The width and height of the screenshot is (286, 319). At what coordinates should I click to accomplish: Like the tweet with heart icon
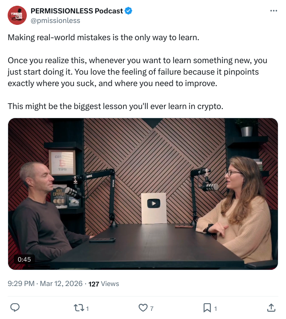click(x=143, y=308)
